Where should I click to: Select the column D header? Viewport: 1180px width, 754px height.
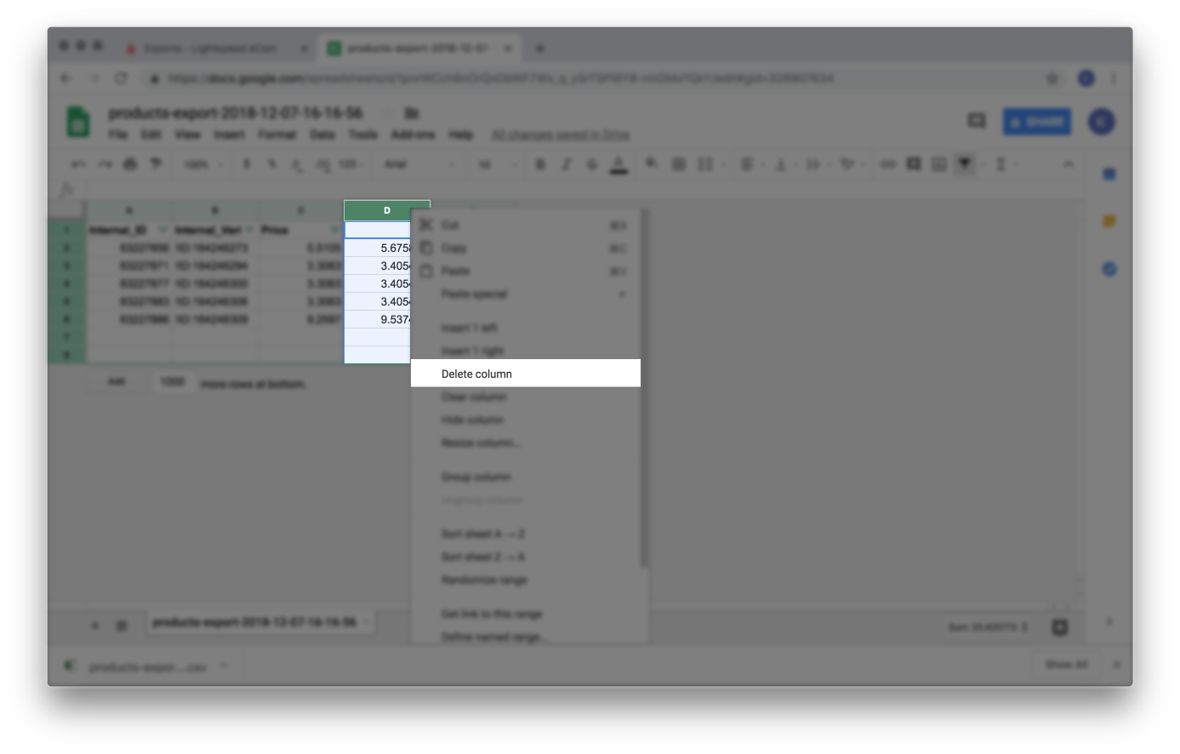(x=387, y=210)
